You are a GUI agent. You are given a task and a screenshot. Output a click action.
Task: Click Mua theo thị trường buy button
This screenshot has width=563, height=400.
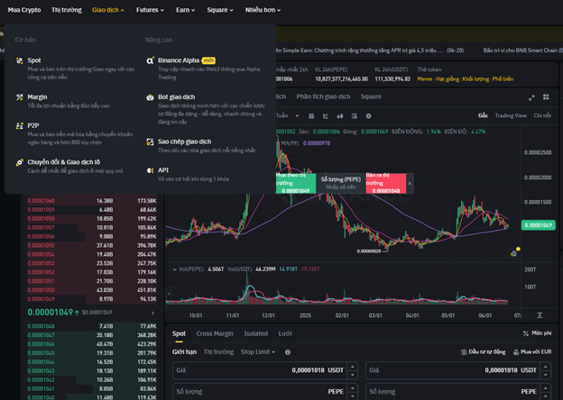click(x=296, y=183)
